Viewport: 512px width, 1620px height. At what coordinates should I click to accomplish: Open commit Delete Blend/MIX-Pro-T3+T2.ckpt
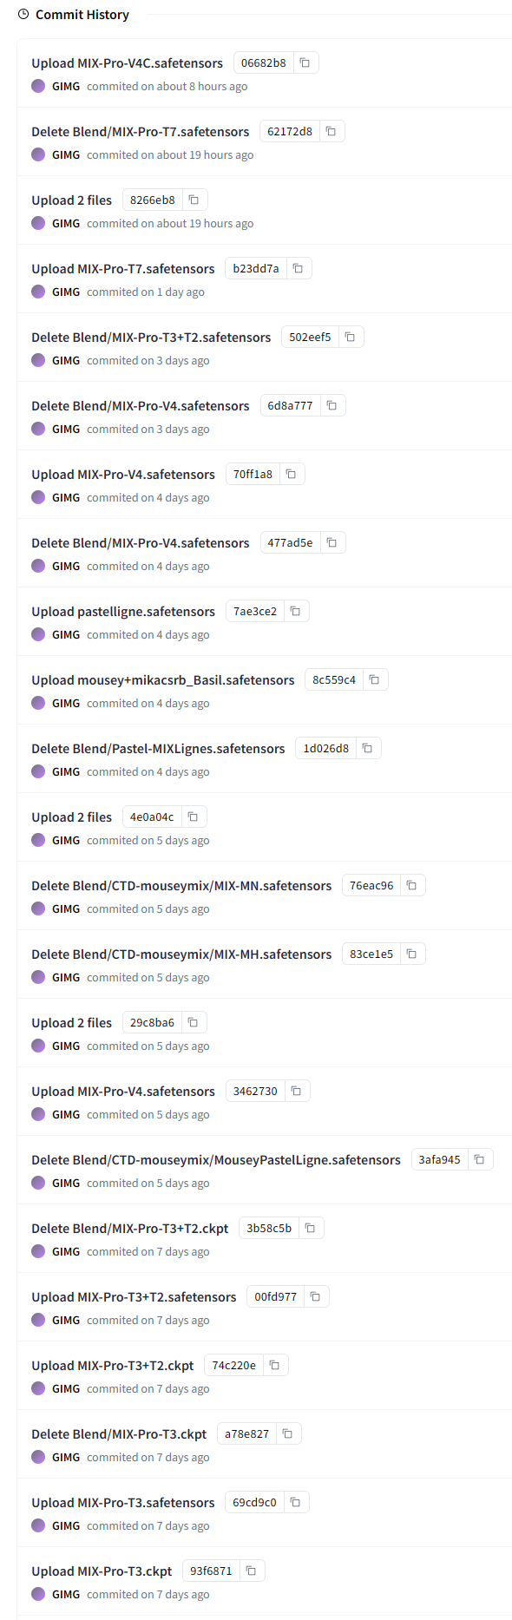pos(130,1229)
